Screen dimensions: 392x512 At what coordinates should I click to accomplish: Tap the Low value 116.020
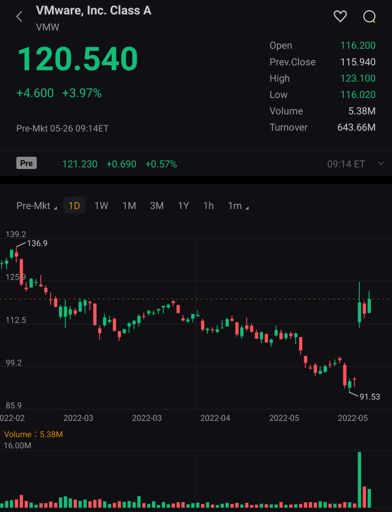click(358, 95)
